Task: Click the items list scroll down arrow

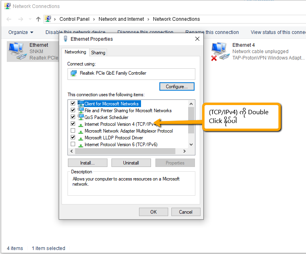Action: (191, 145)
